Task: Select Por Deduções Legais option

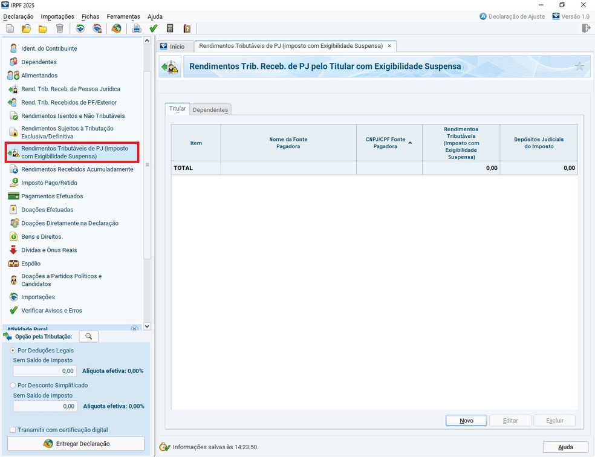Action: tap(13, 351)
